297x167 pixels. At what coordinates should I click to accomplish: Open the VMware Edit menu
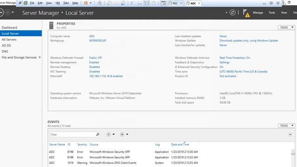40,3
